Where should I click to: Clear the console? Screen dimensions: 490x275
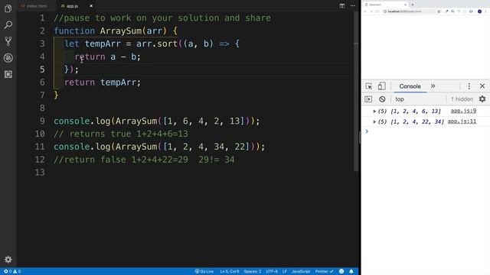tap(382, 99)
